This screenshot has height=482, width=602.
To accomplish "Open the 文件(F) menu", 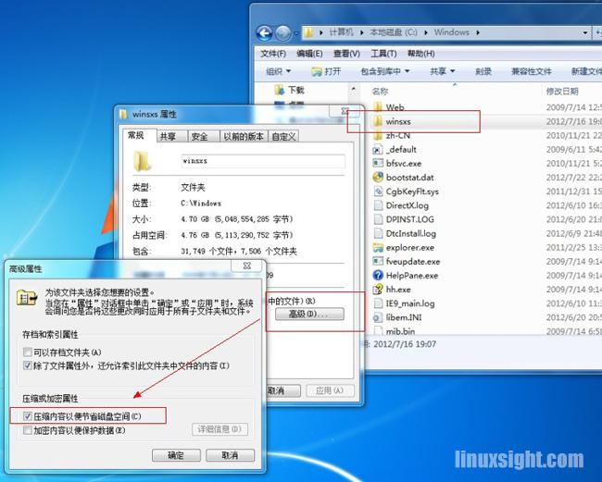I will [x=273, y=54].
